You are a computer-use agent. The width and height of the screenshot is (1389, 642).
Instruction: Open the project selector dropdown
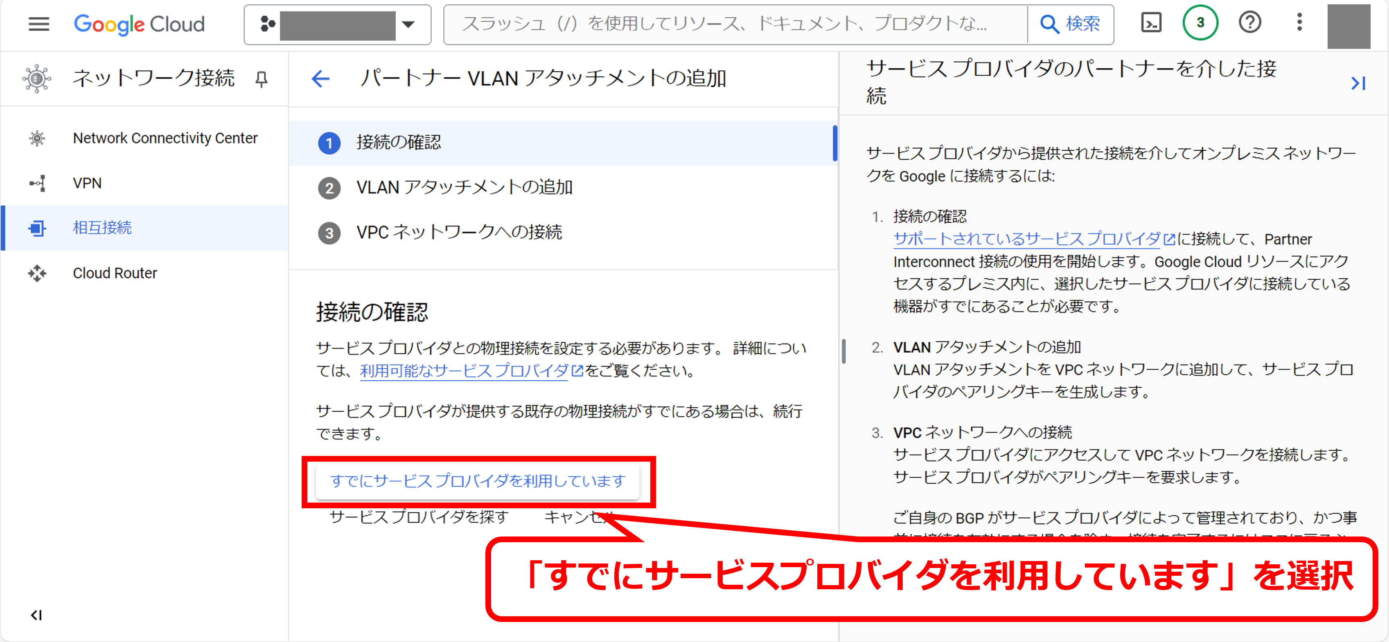[337, 24]
